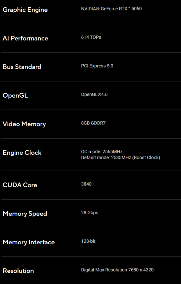
Task: Click the Digital Max Resolution 7680 x 4320 text
Action: click(117, 270)
